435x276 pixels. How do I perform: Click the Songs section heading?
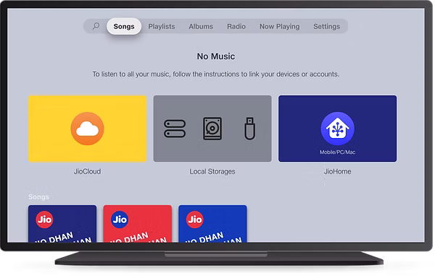[x=38, y=197]
